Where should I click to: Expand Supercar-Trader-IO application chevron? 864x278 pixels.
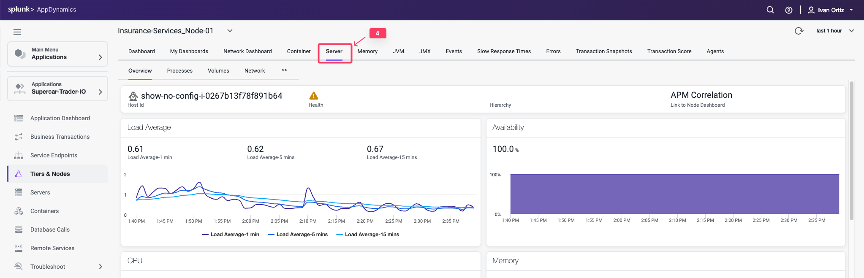[x=100, y=92]
